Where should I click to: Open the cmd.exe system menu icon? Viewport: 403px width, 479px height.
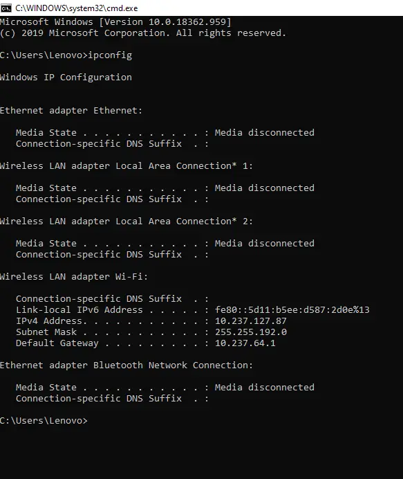tap(6, 8)
